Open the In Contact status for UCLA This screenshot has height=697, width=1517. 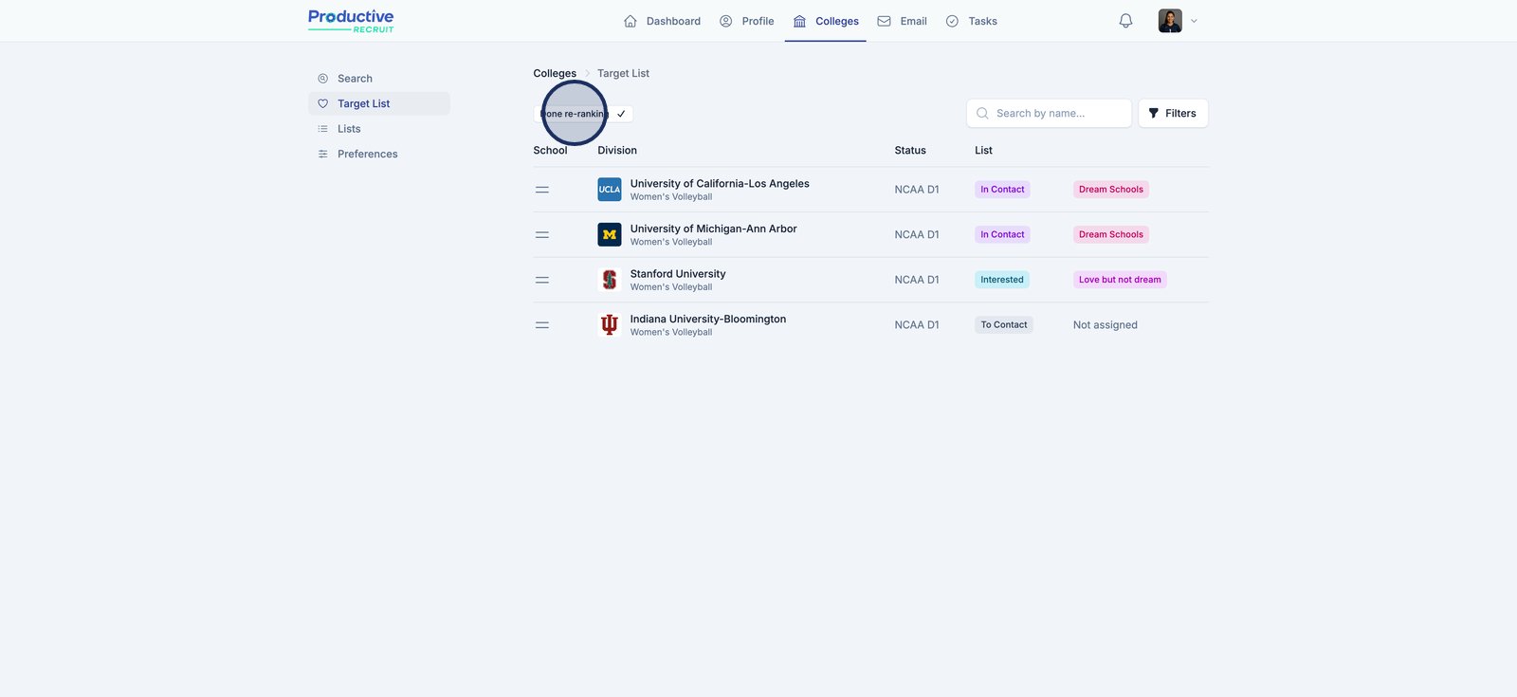point(1002,190)
